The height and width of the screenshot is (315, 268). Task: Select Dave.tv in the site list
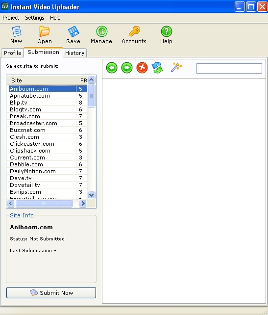[48, 178]
